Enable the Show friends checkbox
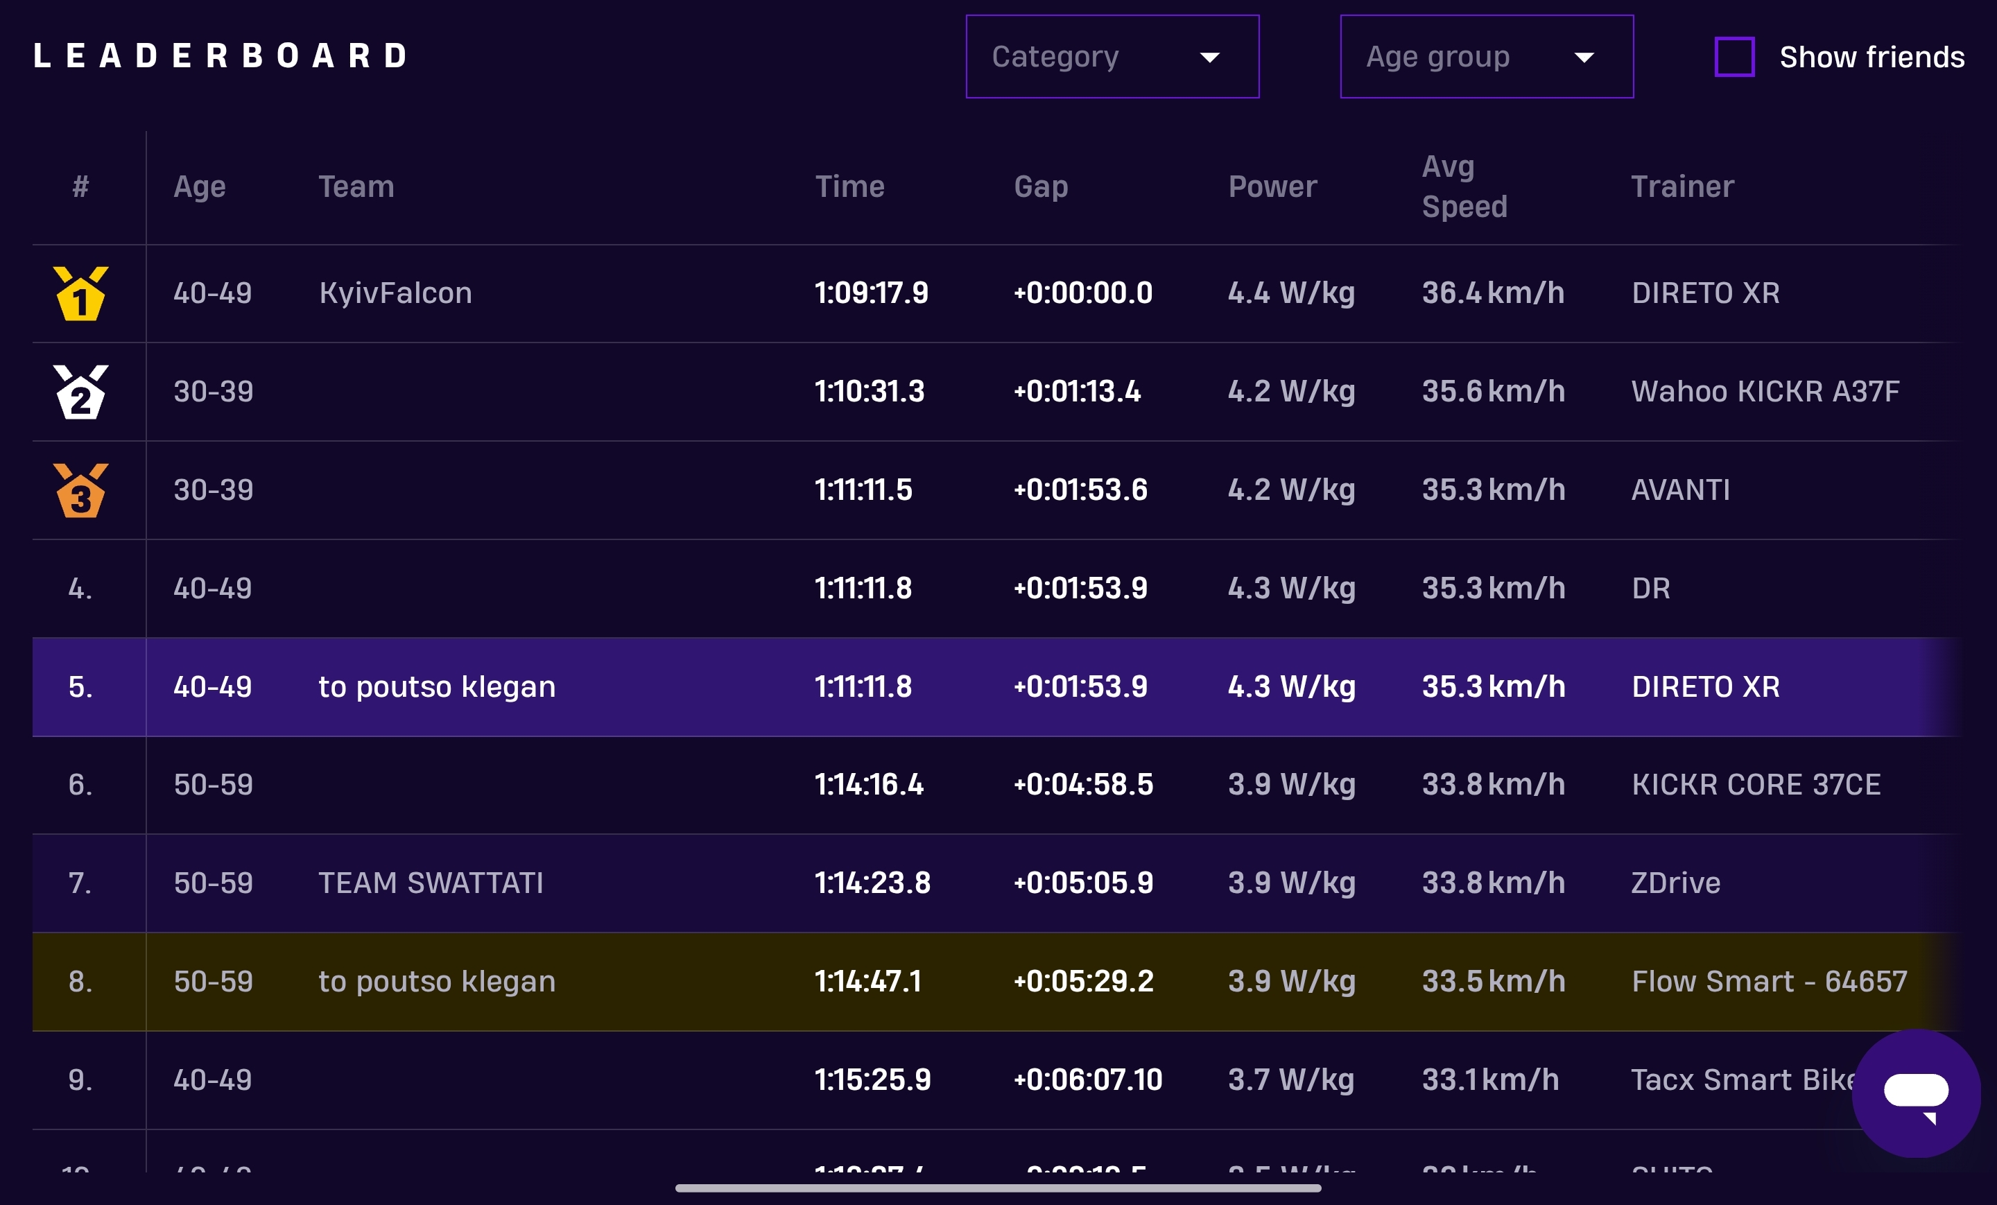This screenshot has width=1997, height=1205. point(1734,57)
